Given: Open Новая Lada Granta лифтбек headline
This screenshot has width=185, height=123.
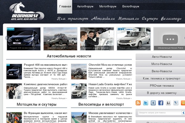Looking at the screenshot, I should (110, 84).
